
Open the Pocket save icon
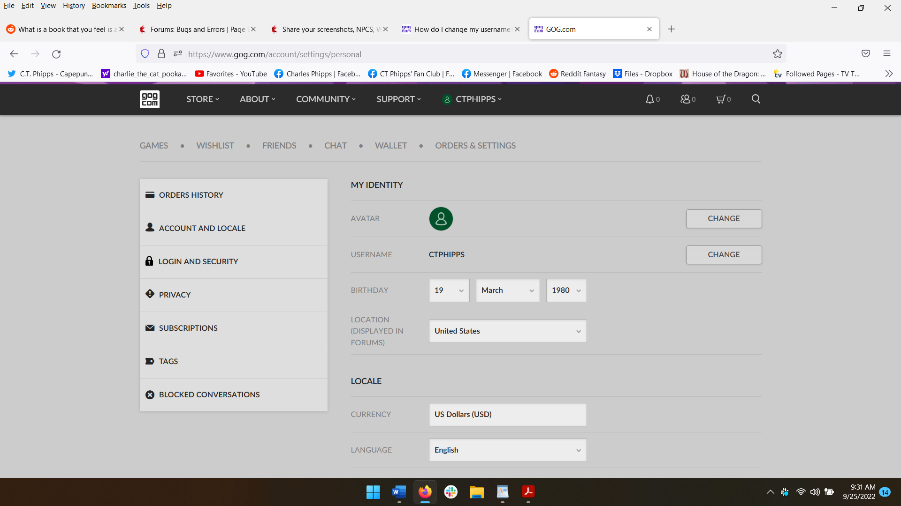[x=866, y=53]
